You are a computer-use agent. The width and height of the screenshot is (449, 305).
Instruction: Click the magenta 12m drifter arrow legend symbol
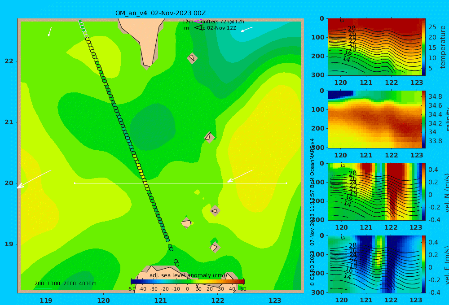coord(198,21)
